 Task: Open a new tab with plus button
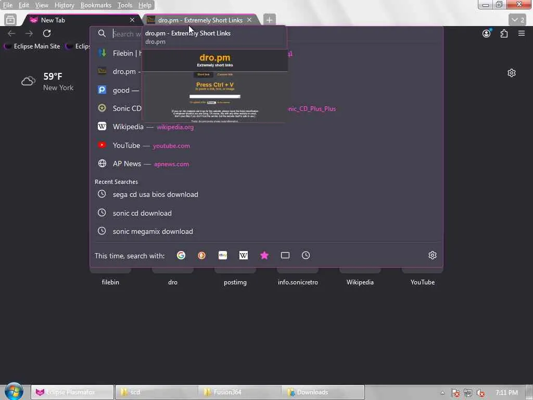[x=269, y=20]
